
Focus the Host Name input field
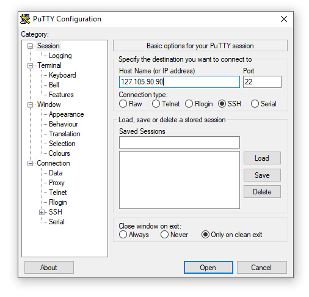tap(180, 82)
